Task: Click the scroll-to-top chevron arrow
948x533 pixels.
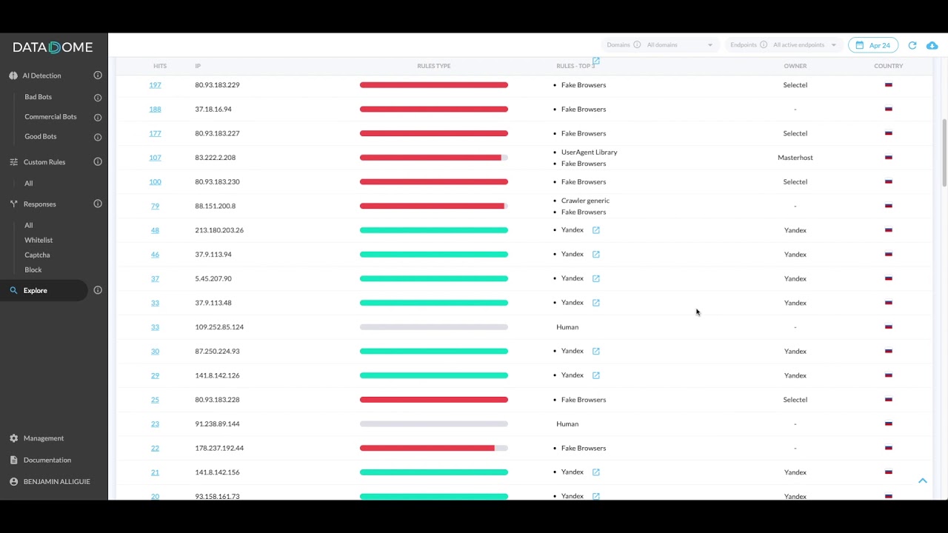Action: [923, 481]
